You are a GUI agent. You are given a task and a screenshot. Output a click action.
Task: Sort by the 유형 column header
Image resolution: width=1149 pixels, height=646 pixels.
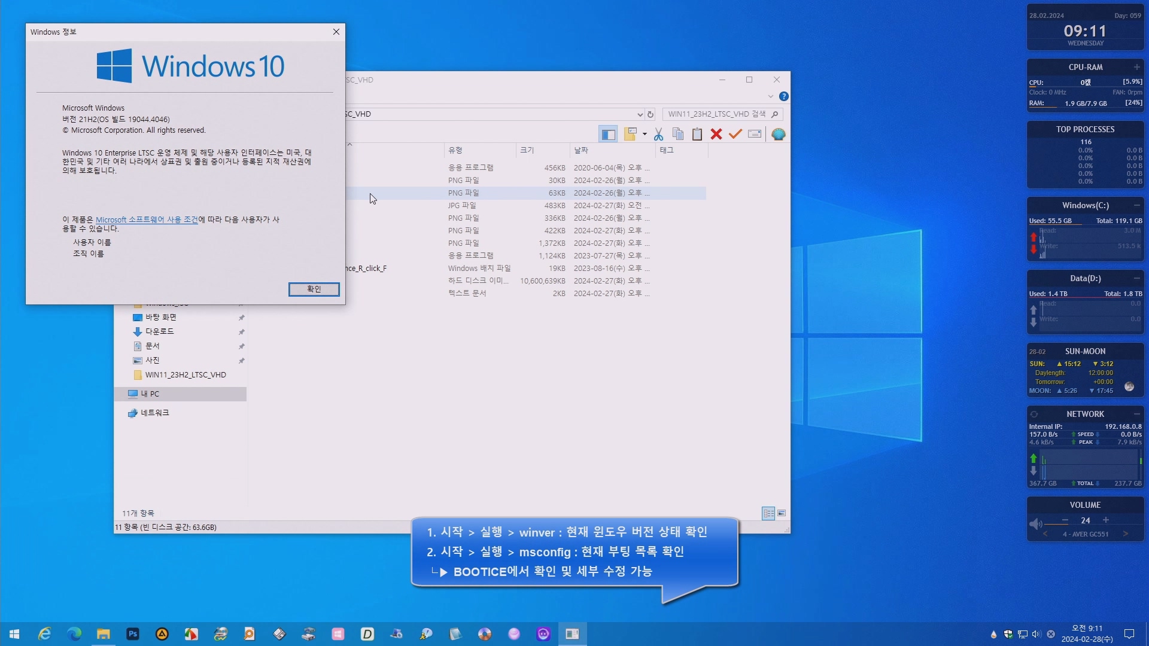(x=480, y=150)
